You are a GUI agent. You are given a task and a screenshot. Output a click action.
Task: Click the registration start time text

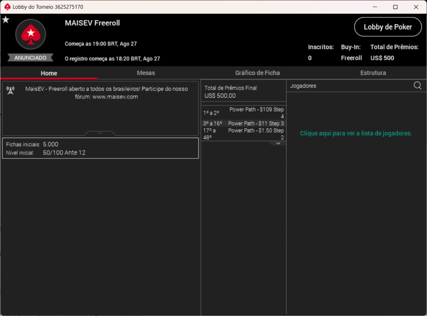(113, 59)
